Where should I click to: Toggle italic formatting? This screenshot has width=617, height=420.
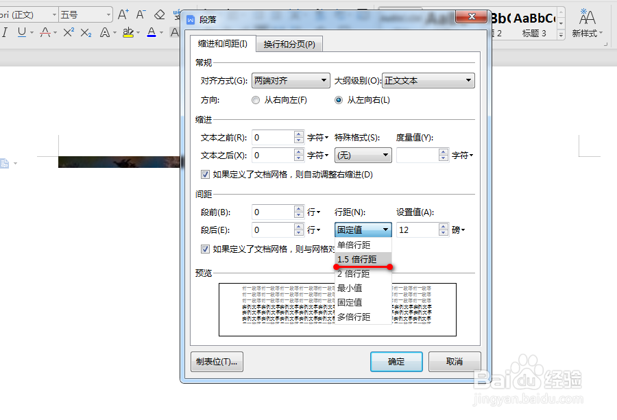(5, 32)
